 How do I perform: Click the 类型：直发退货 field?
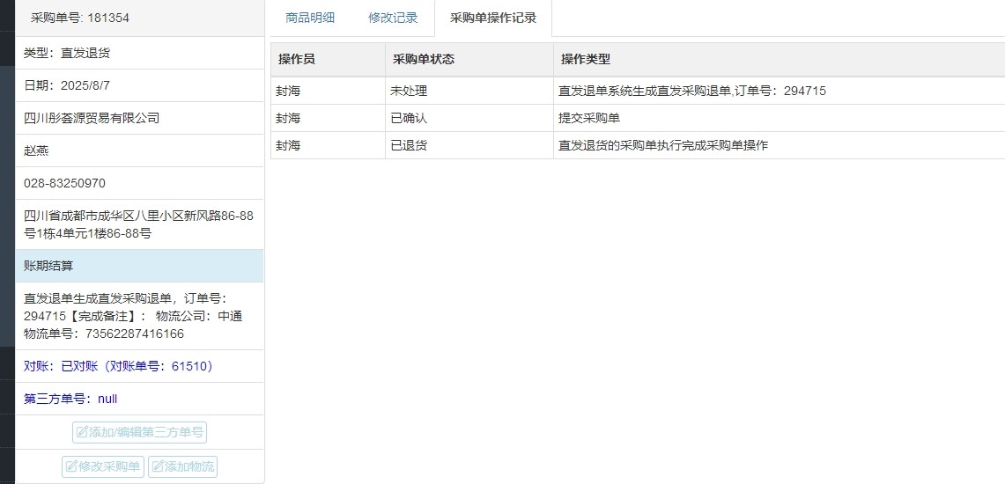tap(67, 53)
